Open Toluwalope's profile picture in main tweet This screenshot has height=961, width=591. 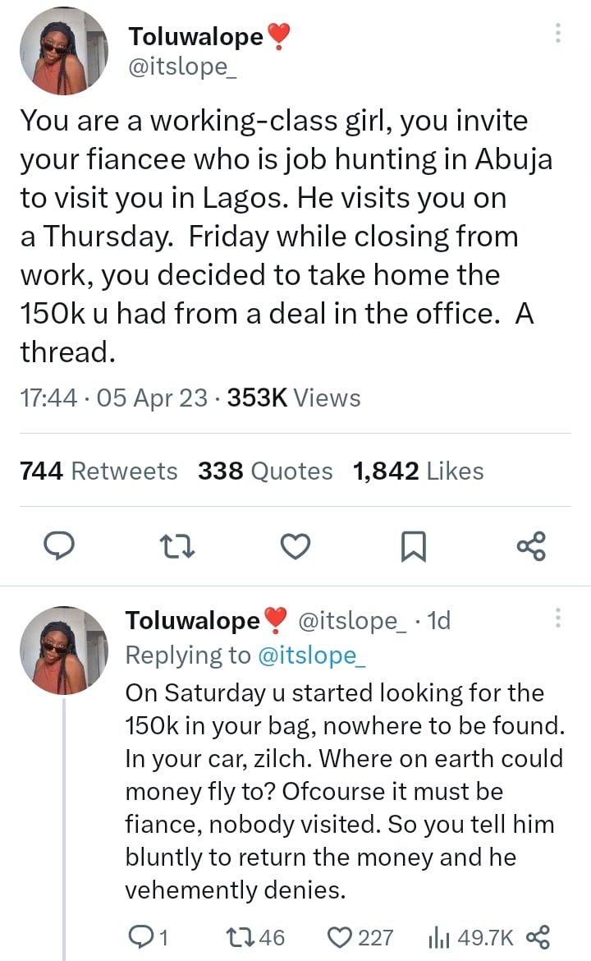click(x=62, y=51)
